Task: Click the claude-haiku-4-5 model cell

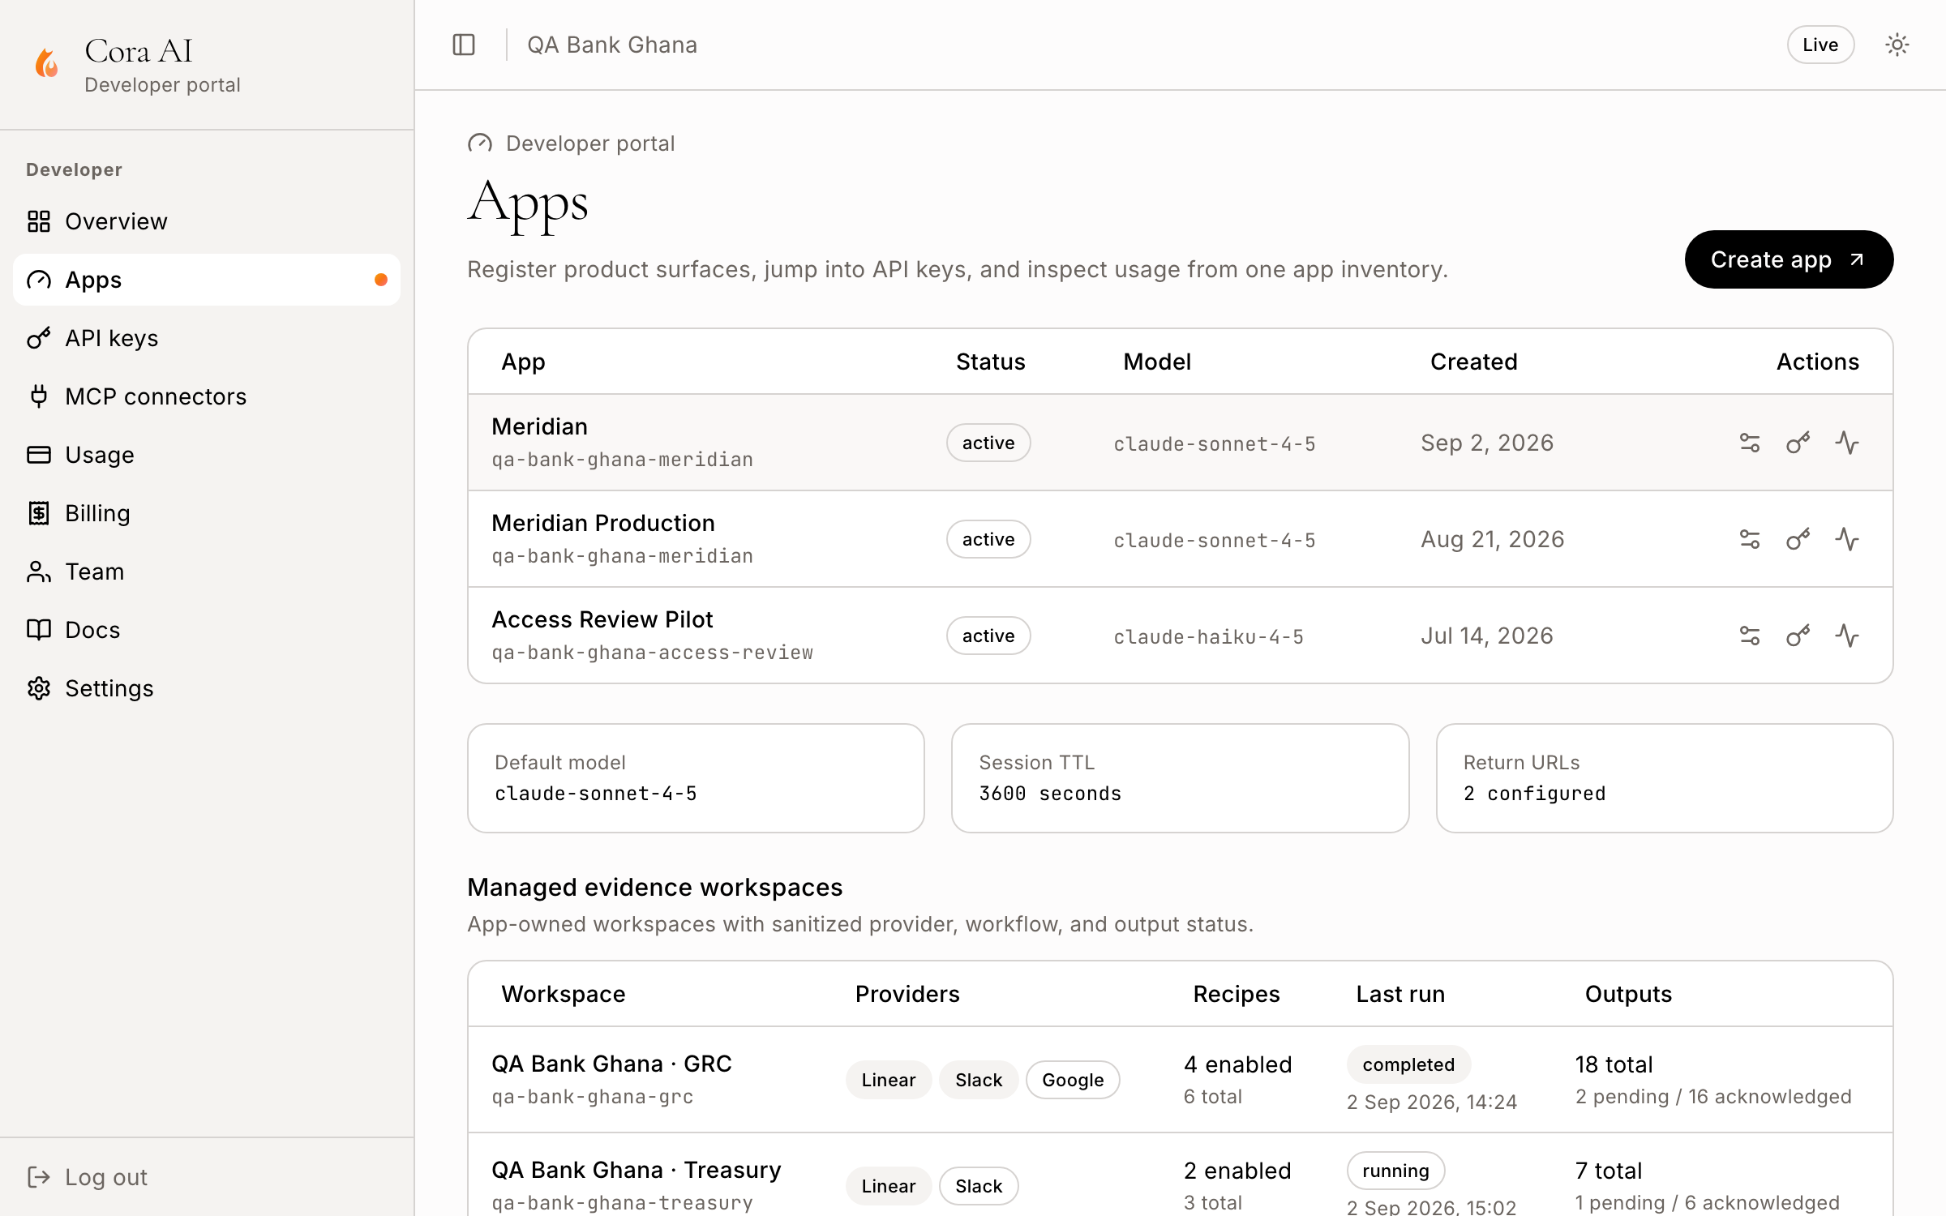Action: (x=1208, y=636)
